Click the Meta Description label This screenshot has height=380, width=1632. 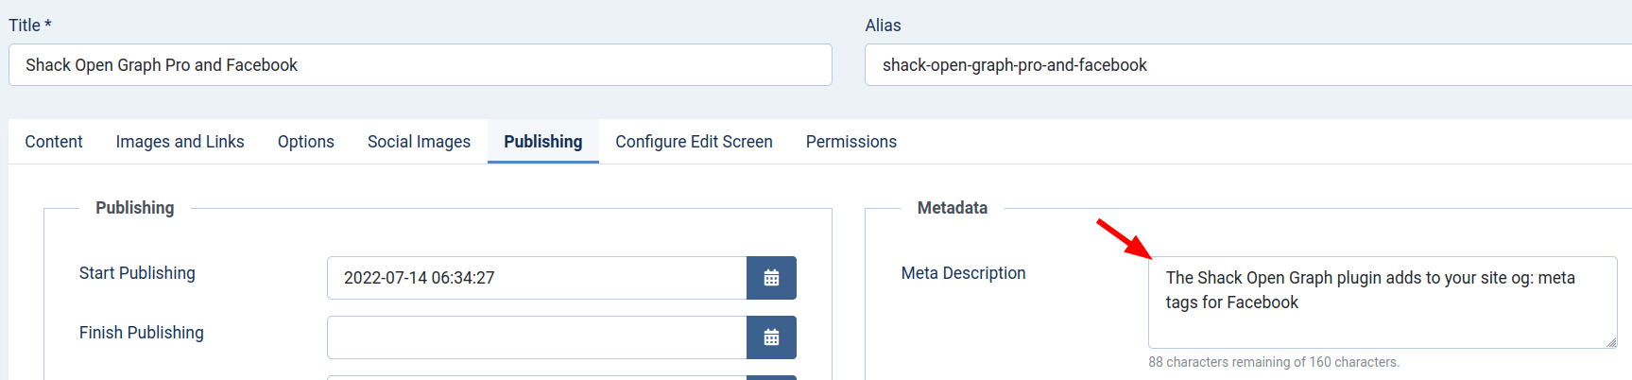(x=963, y=273)
